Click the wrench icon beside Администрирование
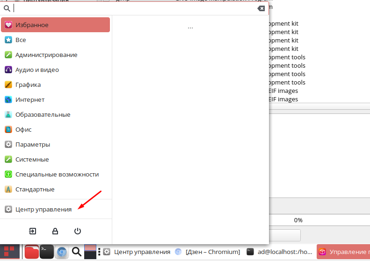 point(8,55)
